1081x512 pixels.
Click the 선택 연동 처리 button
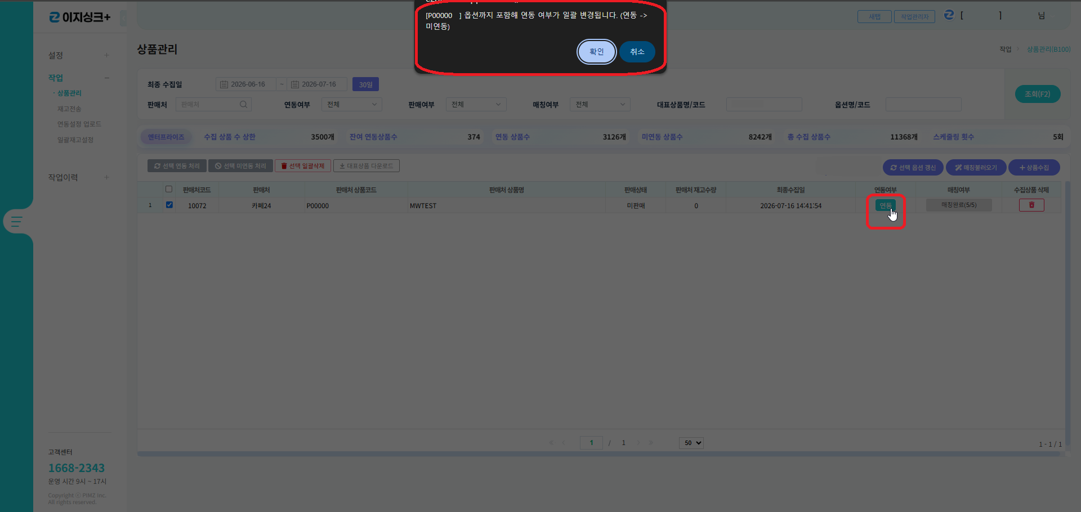click(x=177, y=166)
